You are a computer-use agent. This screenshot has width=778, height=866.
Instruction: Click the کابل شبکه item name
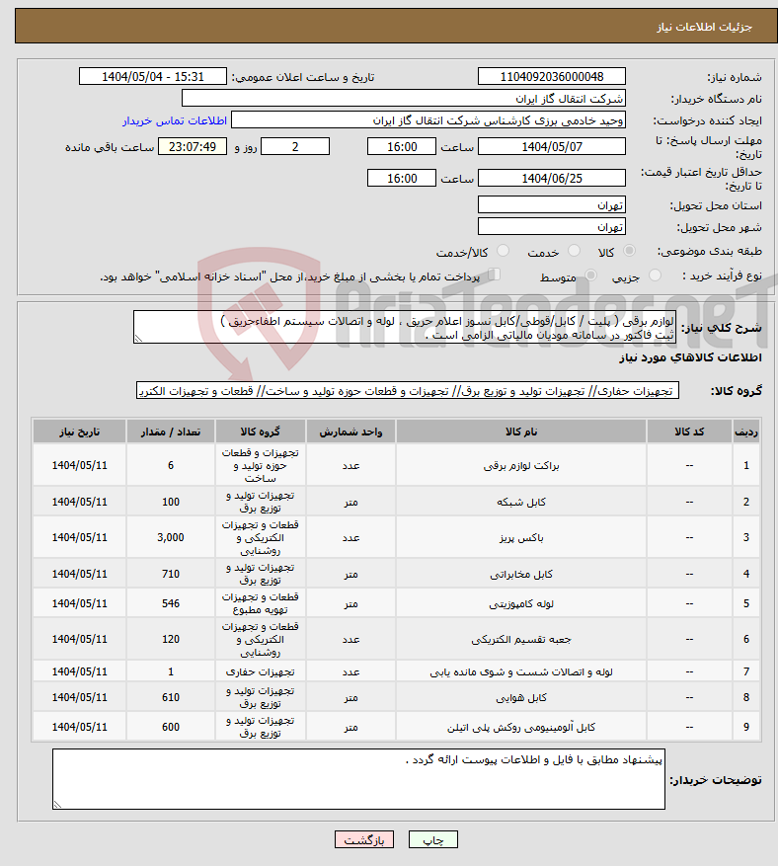tap(521, 502)
